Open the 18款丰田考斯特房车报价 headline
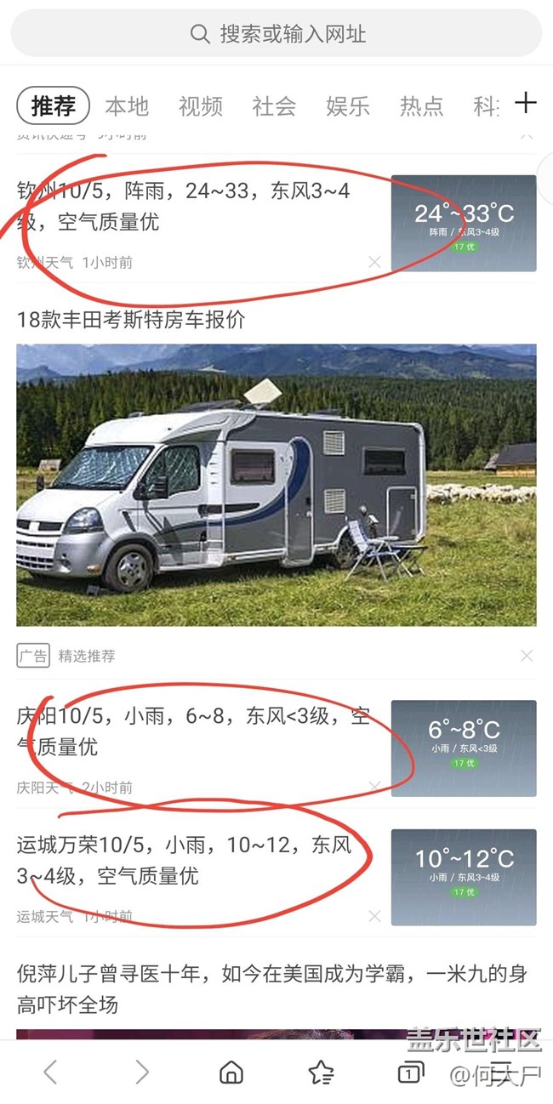 click(131, 320)
